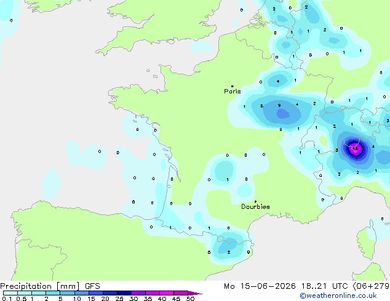The width and height of the screenshot is (390, 301).
Task: Click the 9 mm value east of Paris
Action: pos(279,106)
